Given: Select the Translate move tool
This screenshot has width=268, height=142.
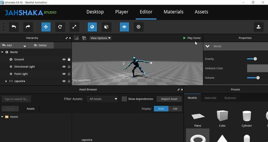Looking at the screenshot, I should click(46, 27).
